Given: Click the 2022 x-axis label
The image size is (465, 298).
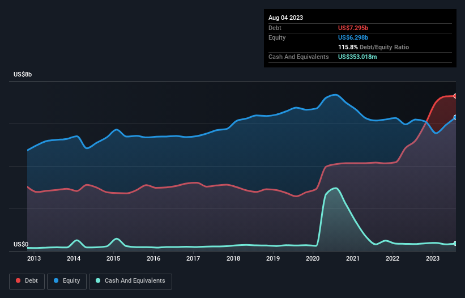Looking at the screenshot, I should [393, 258].
